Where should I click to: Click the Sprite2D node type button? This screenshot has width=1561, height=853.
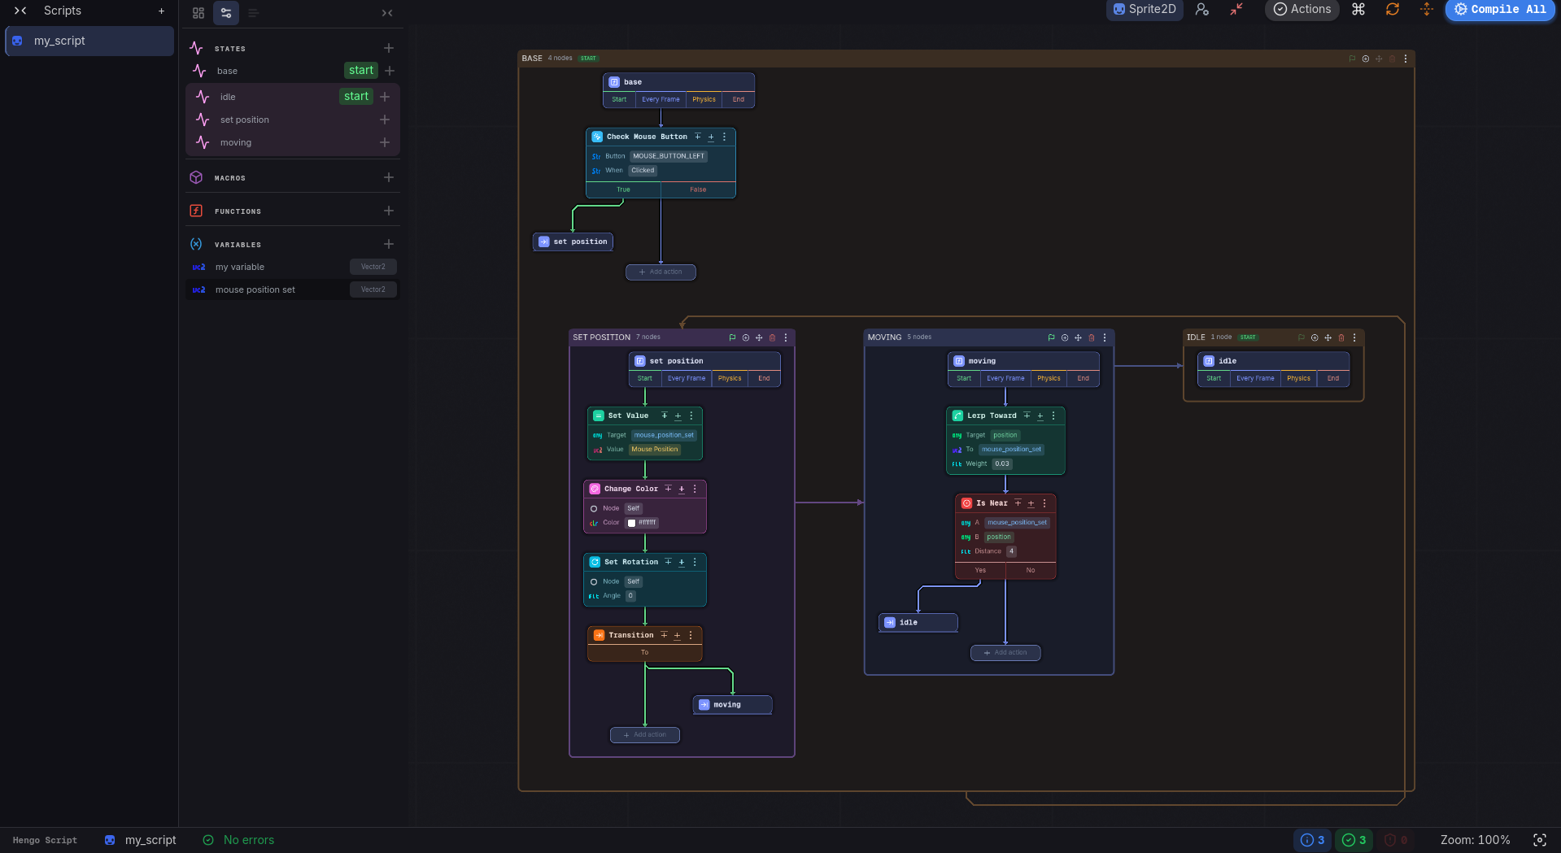(x=1145, y=10)
